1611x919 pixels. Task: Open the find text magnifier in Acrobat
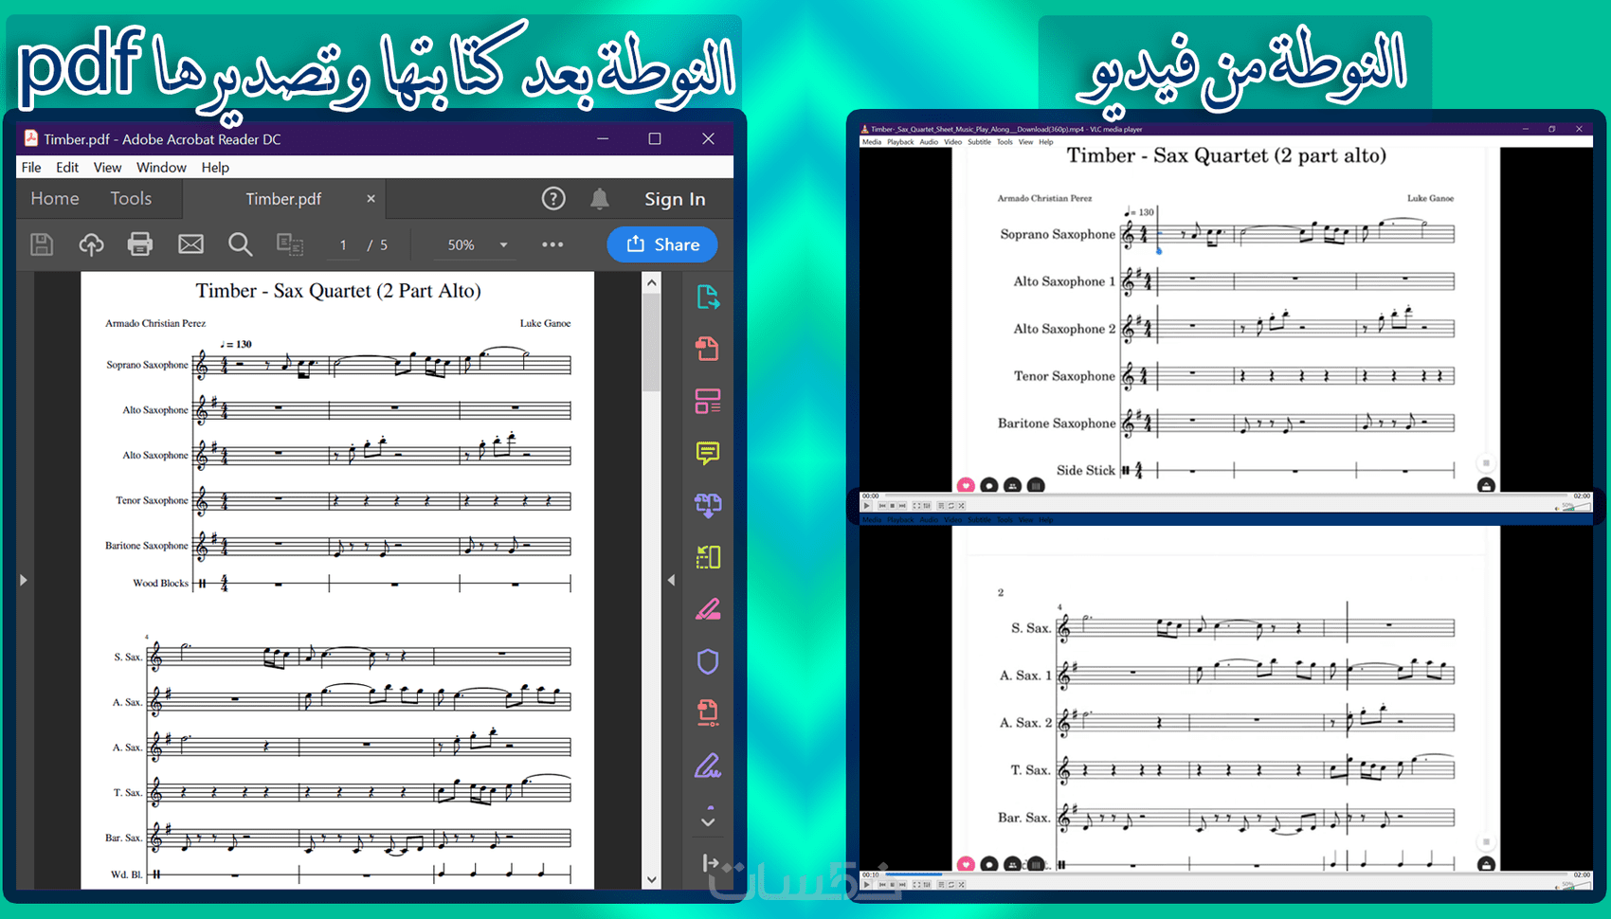pyautogui.click(x=240, y=244)
